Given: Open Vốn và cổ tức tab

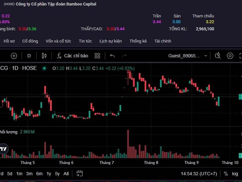Looking at the screenshot, I should [x=58, y=41].
